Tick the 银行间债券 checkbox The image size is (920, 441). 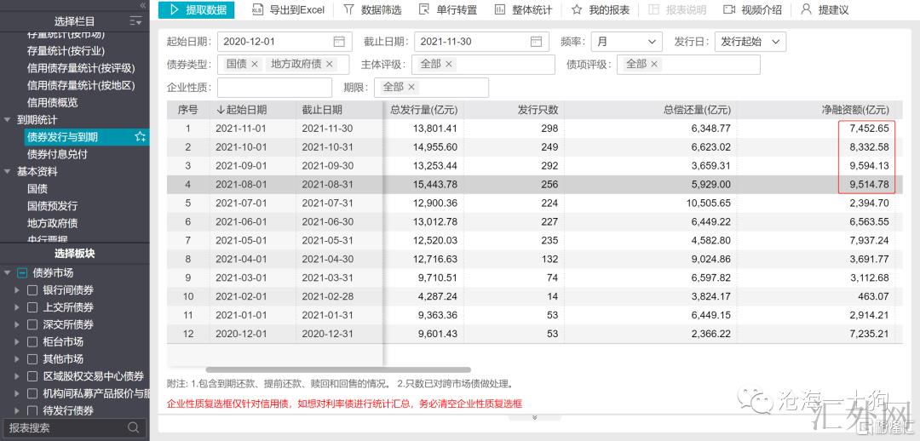[x=32, y=290]
